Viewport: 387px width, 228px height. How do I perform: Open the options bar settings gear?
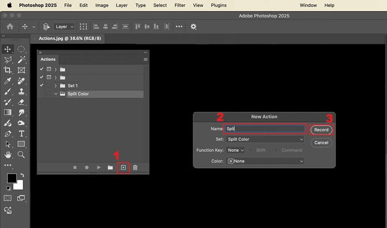[193, 27]
